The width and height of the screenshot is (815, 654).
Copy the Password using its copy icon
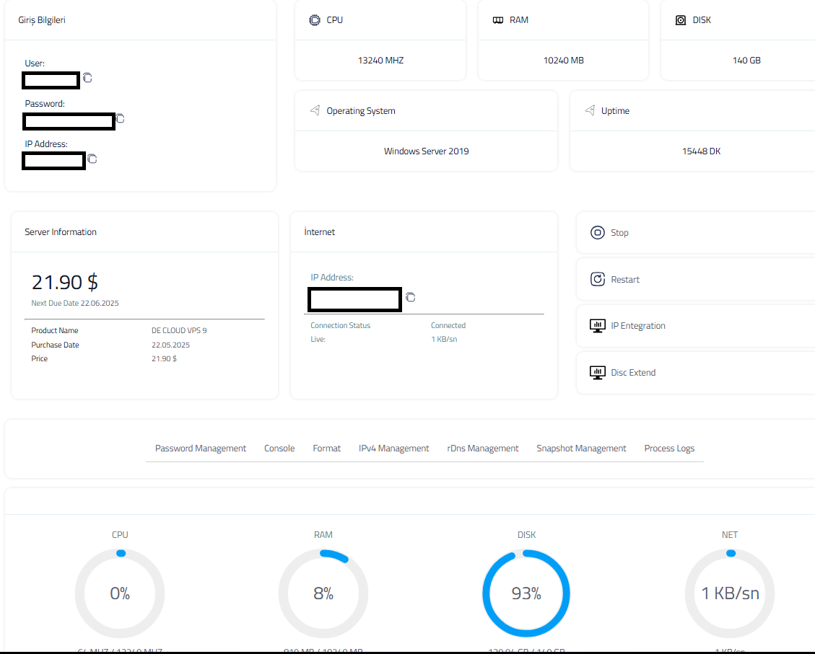point(120,118)
